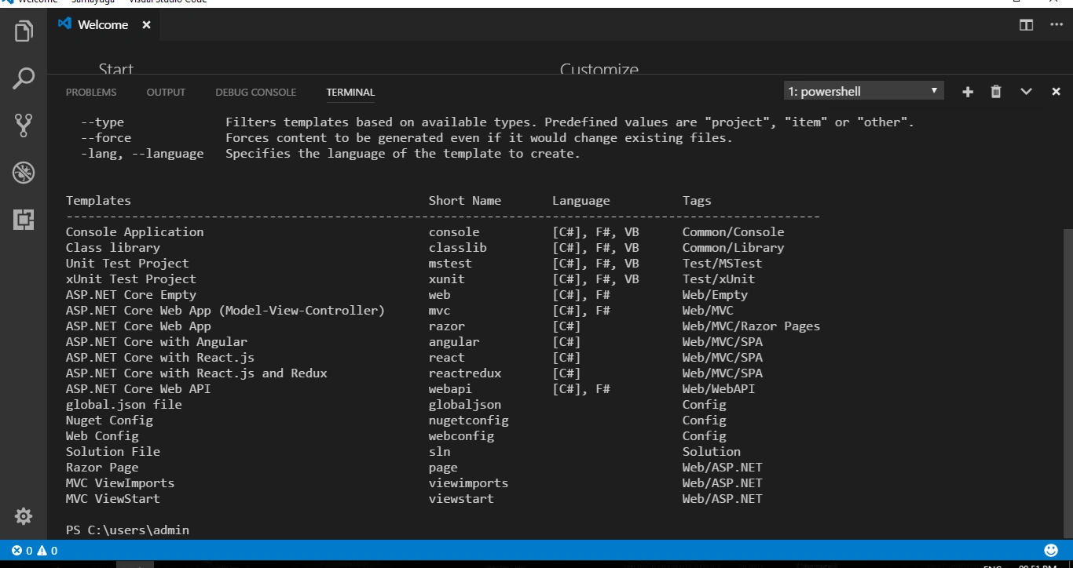This screenshot has height=568, width=1073.
Task: Open the Extensions view
Action: tap(24, 220)
